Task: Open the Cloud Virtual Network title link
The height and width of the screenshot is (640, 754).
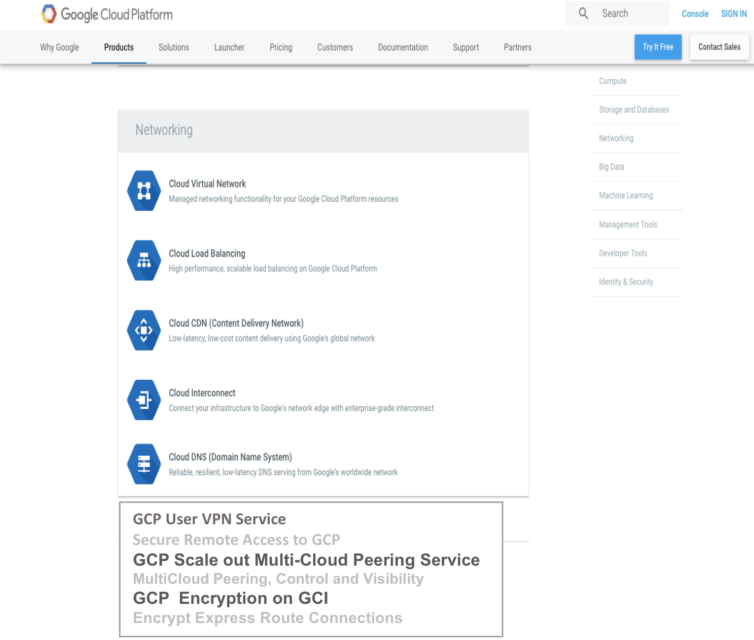Action: pyautogui.click(x=207, y=184)
